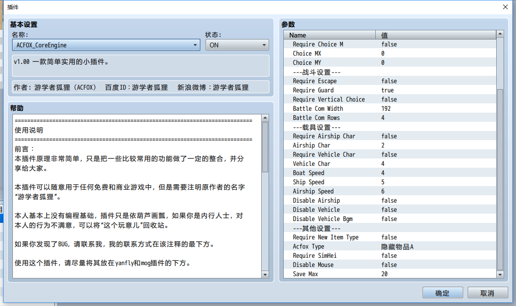Open the plugin name dropdown ACFOX_CoreEngine
The image size is (516, 306).
(x=106, y=45)
